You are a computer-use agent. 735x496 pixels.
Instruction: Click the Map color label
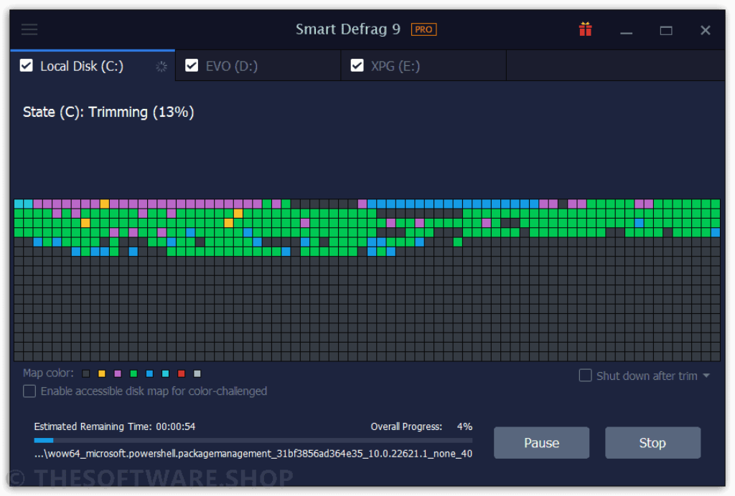(48, 373)
